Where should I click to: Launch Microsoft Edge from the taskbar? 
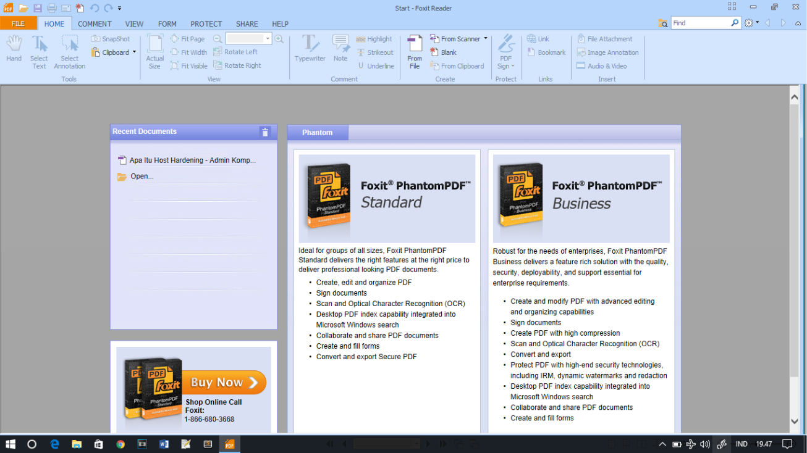click(x=54, y=444)
